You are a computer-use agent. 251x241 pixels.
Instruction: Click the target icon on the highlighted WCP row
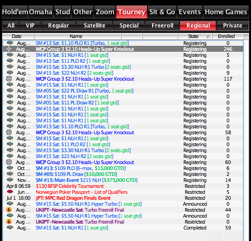click(9, 49)
